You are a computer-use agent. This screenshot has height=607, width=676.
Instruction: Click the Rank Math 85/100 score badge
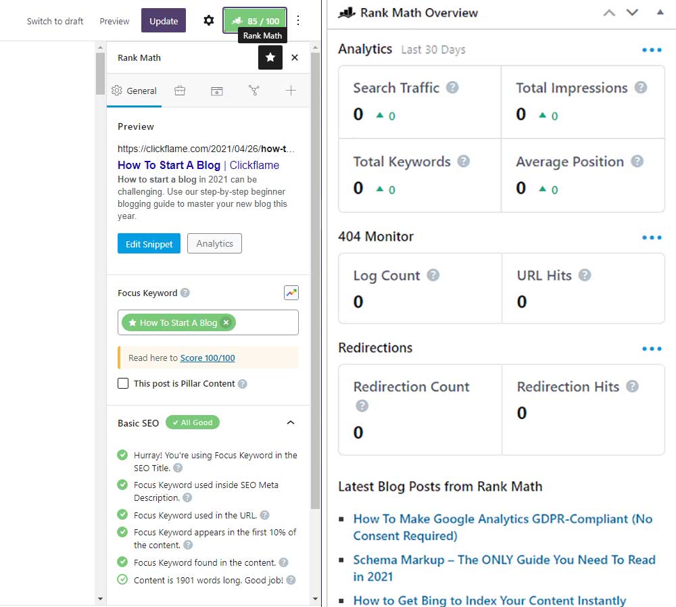(x=255, y=20)
